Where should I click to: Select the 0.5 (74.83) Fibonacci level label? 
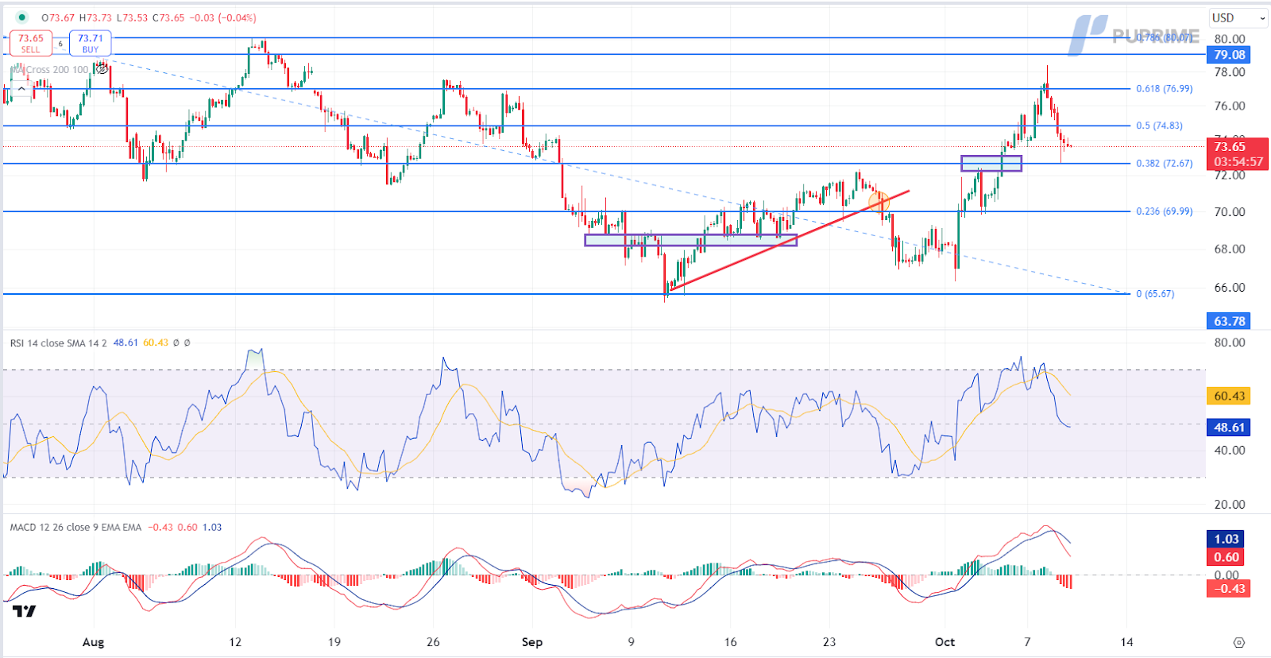pos(1159,126)
